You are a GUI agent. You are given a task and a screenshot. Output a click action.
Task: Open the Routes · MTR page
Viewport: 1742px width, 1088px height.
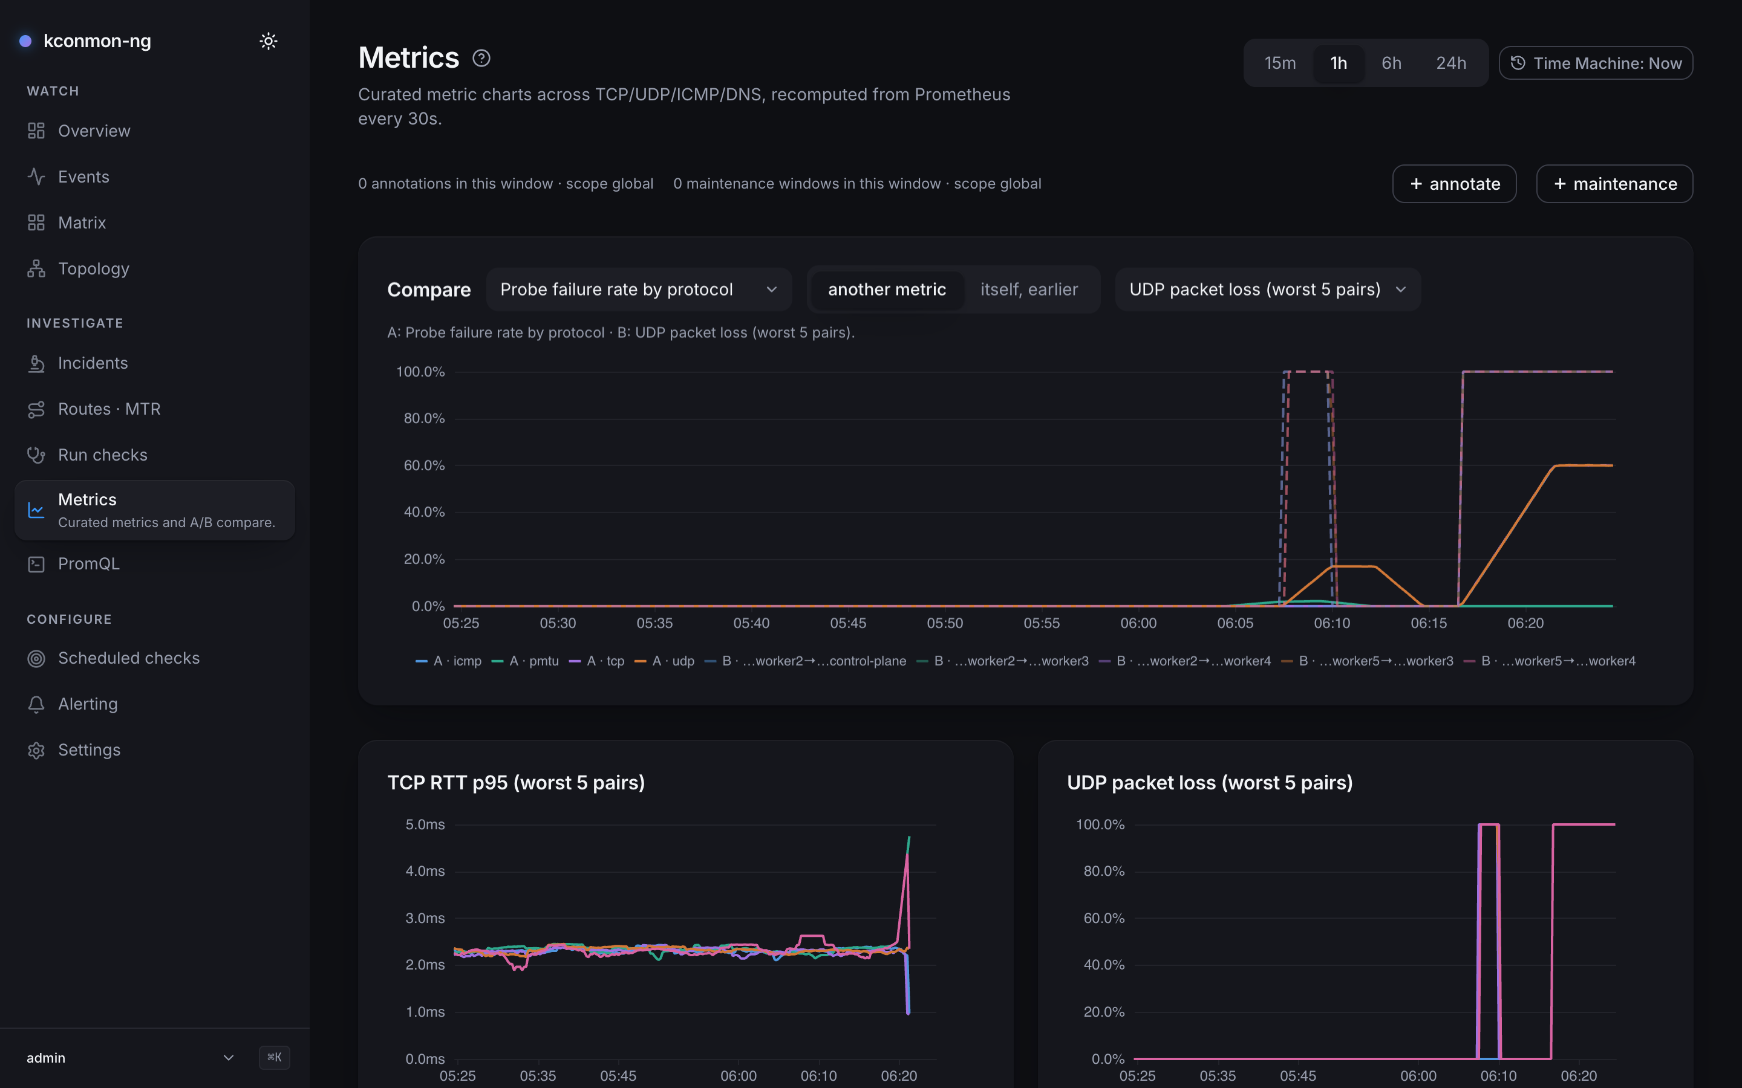[x=155, y=409]
